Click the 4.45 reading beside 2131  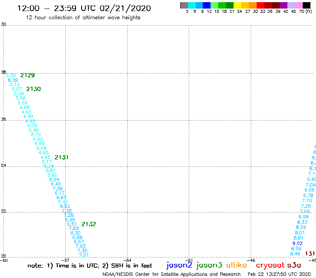click(45, 157)
